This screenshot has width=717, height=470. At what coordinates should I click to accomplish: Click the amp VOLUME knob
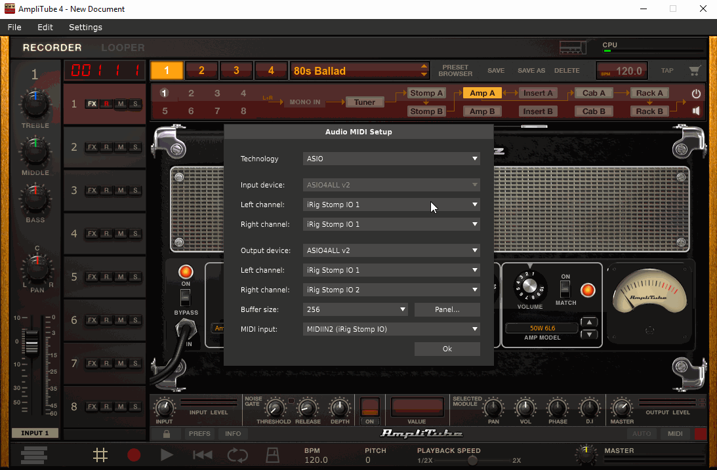coord(529,286)
